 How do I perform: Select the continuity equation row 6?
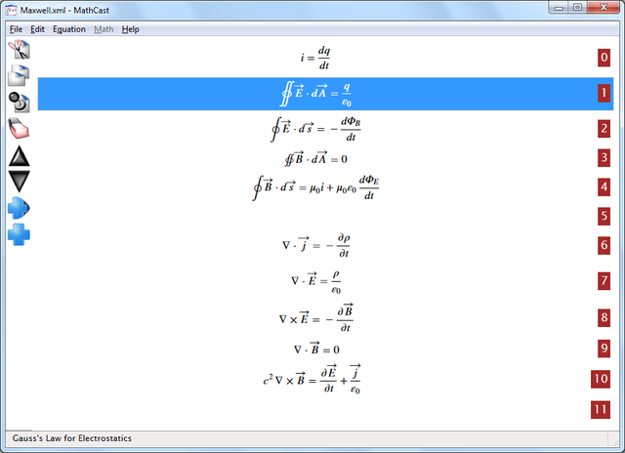(325, 245)
